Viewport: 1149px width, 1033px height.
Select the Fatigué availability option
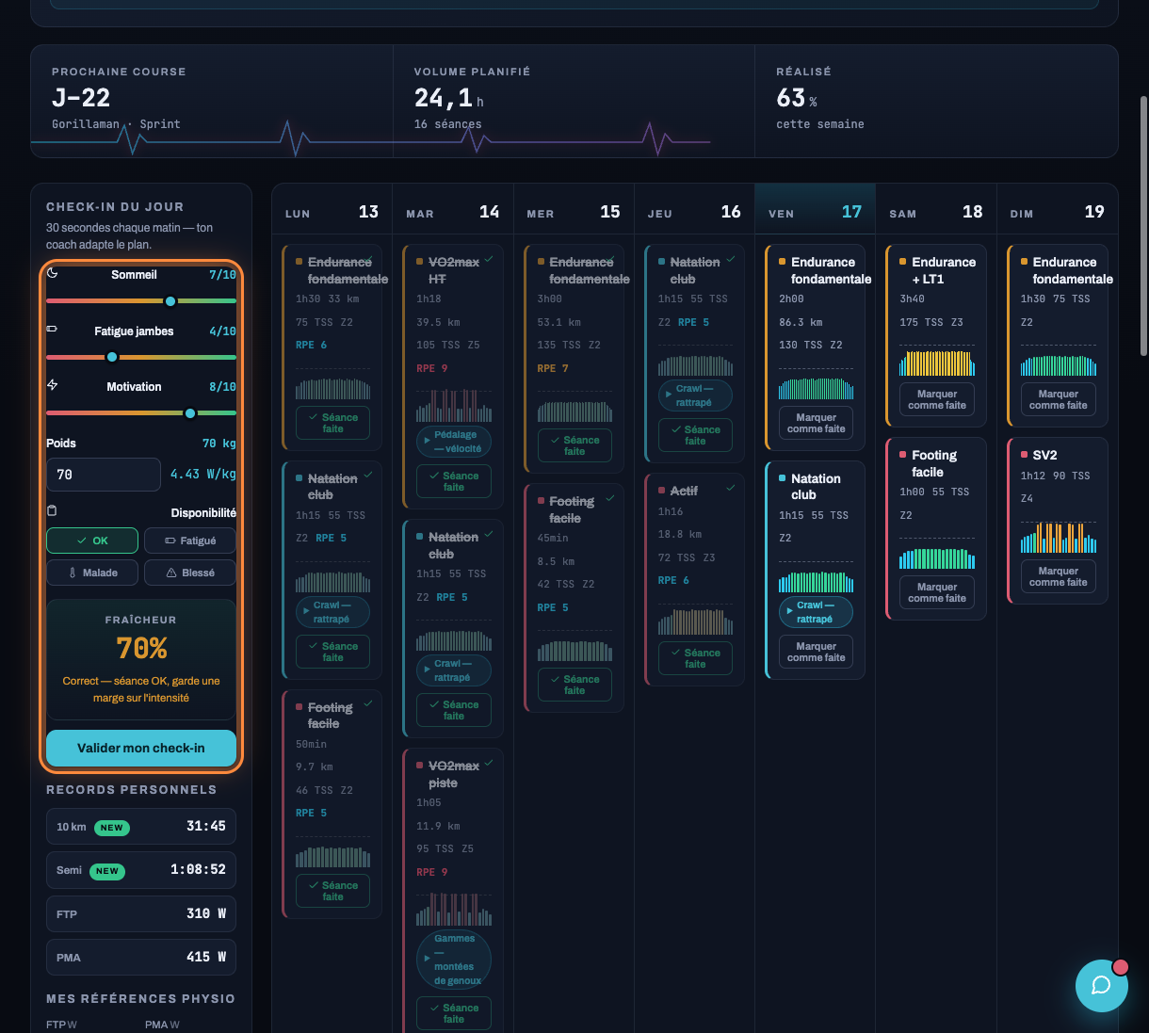(x=190, y=541)
